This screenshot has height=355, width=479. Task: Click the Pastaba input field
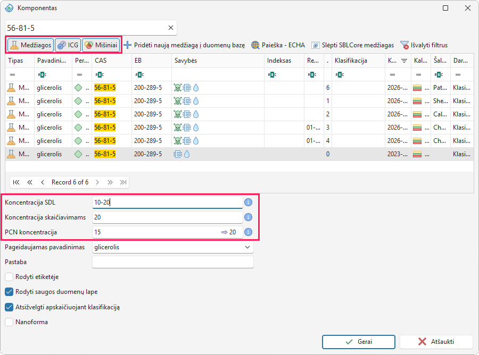pos(173,262)
